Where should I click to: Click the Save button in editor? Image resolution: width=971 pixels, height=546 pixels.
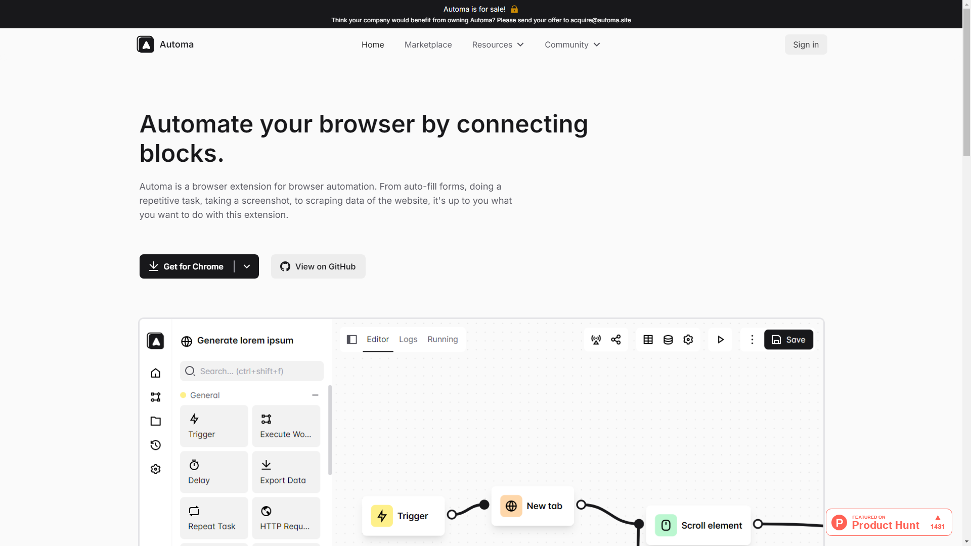[x=789, y=340]
